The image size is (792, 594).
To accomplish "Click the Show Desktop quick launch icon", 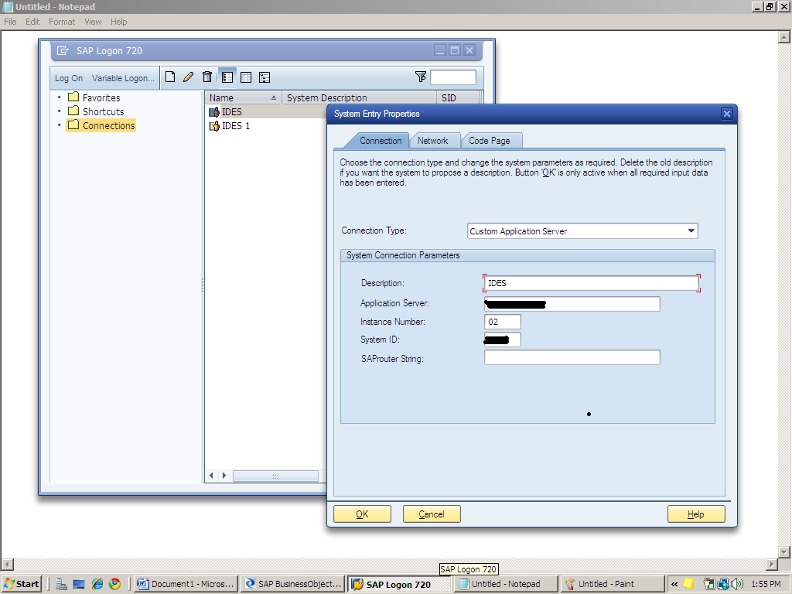I will [x=79, y=584].
